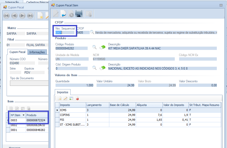
Task: Open the CFOP search magnifier
Action: click(92, 32)
